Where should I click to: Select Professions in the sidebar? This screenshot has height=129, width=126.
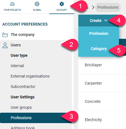click(x=36, y=118)
